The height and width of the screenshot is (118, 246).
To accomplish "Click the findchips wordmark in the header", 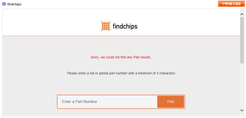I will tap(125, 26).
